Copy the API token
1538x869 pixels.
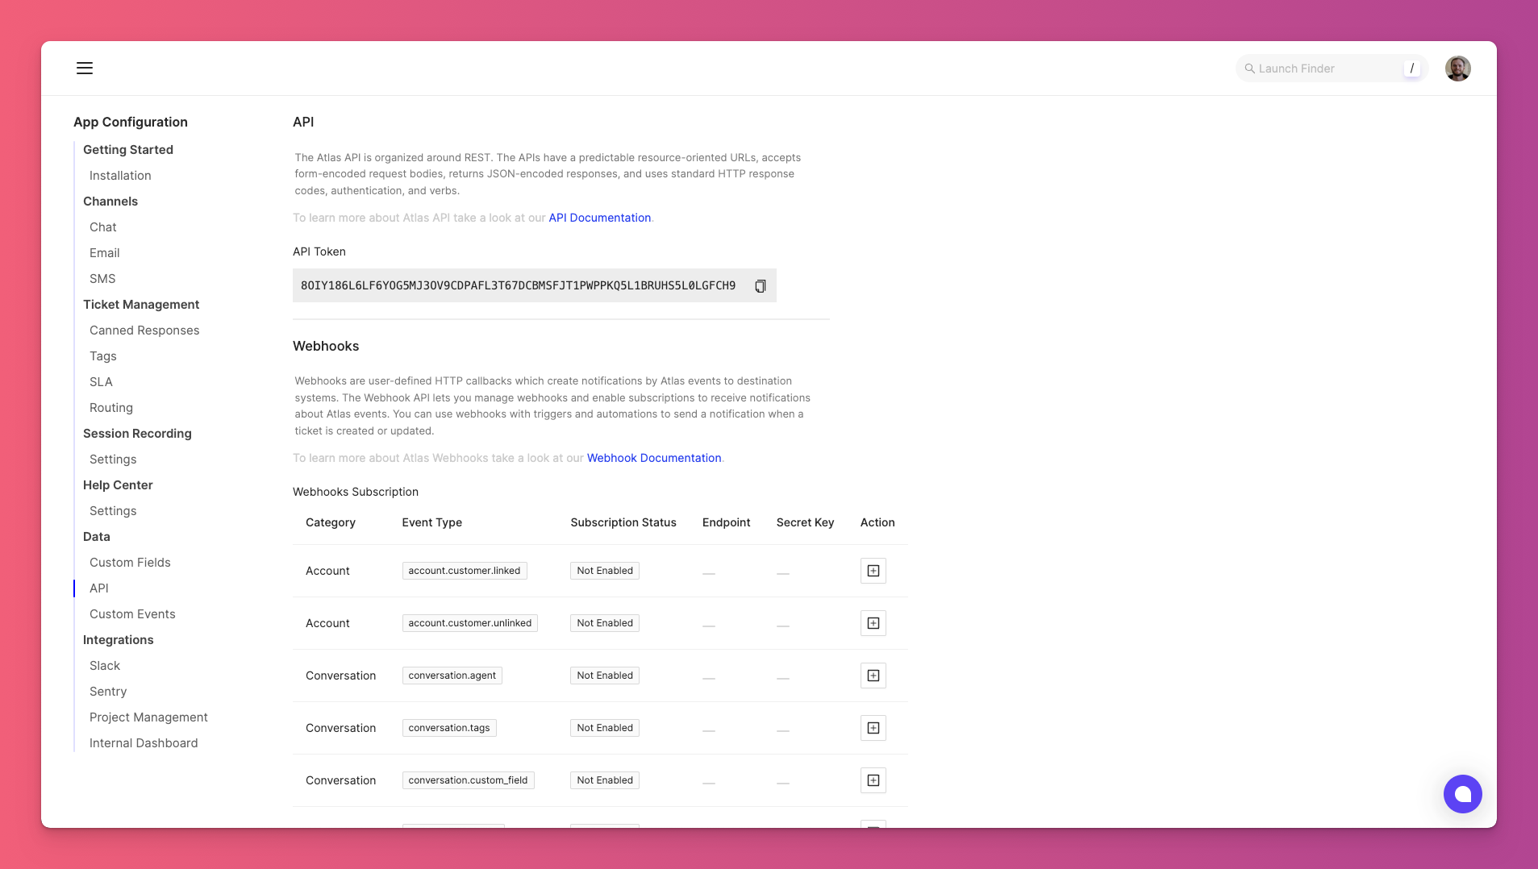(x=760, y=286)
